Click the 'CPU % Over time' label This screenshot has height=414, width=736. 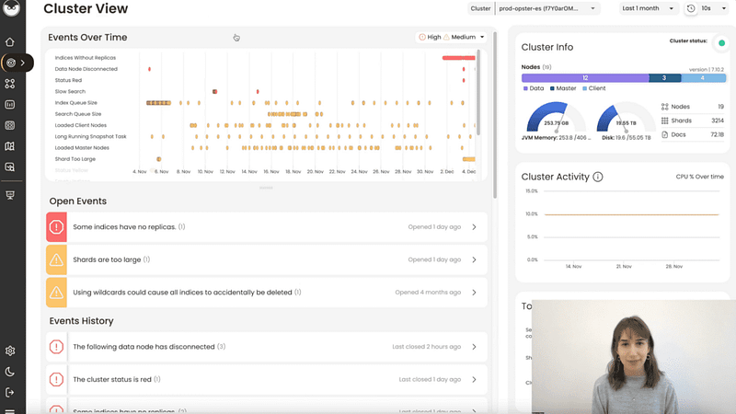coord(699,177)
